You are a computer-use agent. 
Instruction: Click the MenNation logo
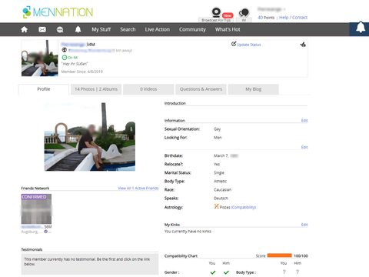58,12
